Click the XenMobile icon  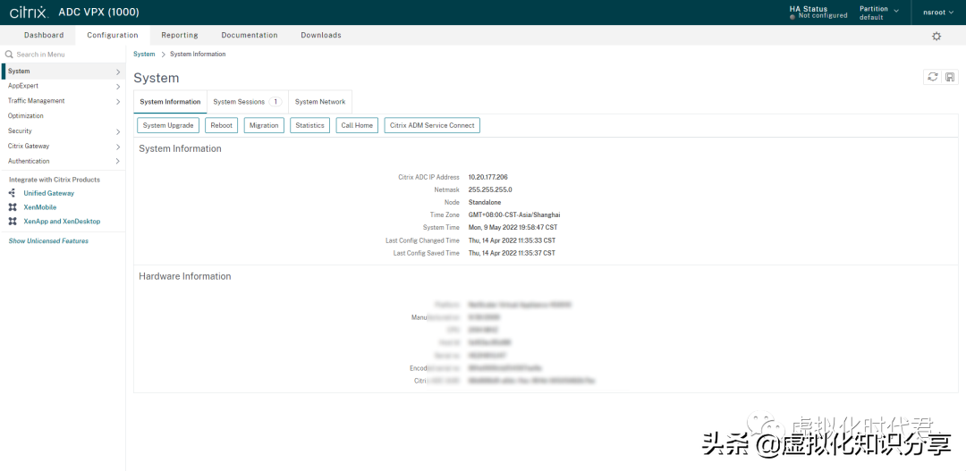[x=13, y=206]
